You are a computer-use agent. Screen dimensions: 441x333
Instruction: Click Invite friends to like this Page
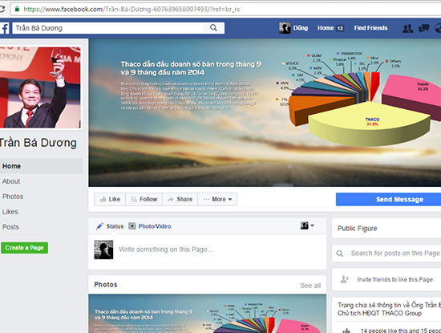point(394,279)
